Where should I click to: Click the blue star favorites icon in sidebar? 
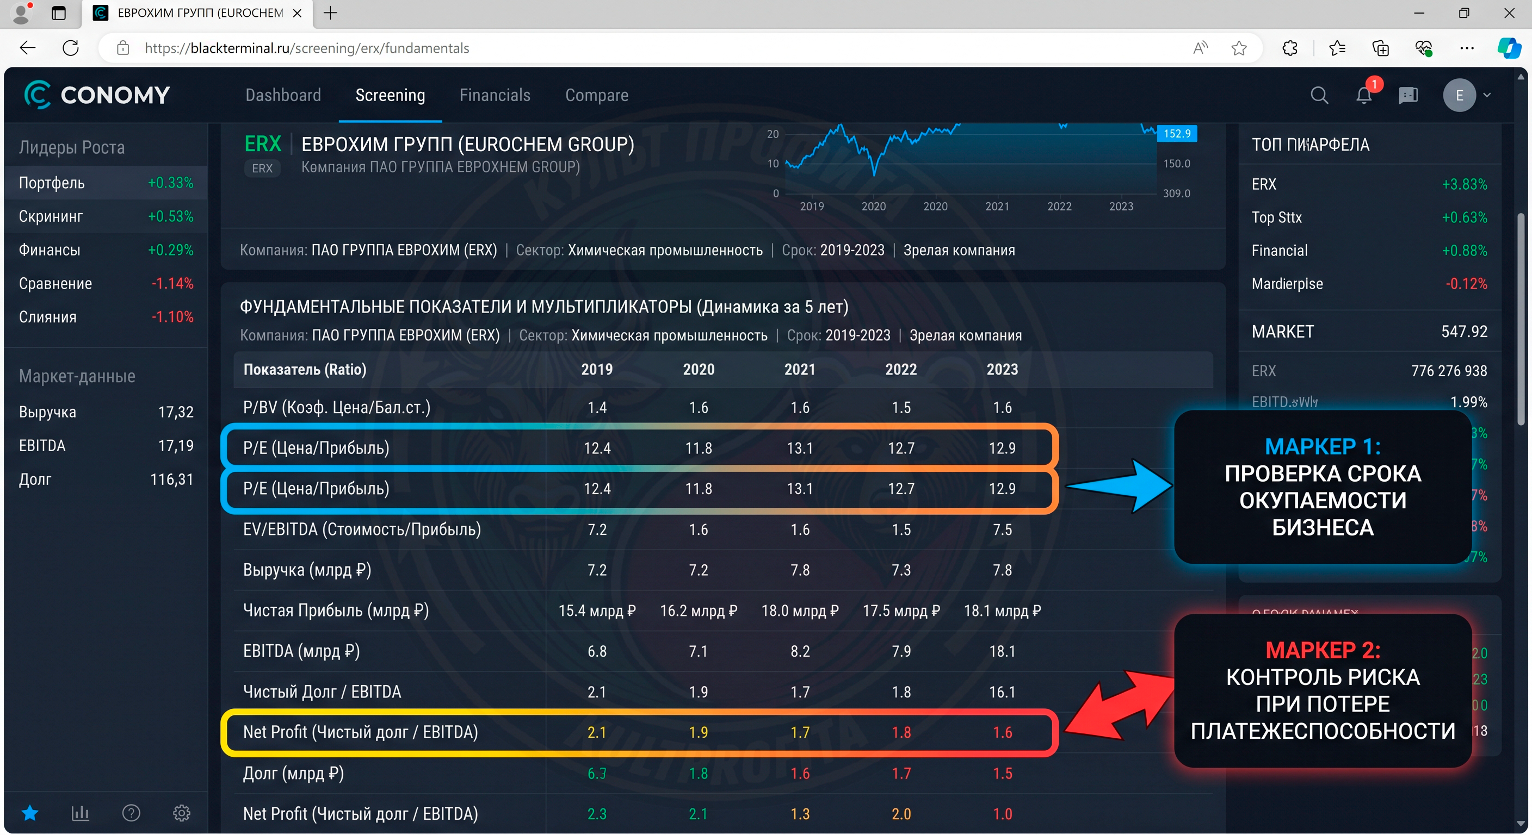pos(30,812)
